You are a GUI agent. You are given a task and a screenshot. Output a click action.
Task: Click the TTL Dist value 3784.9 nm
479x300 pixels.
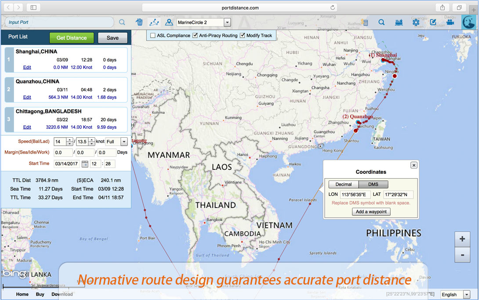pyautogui.click(x=47, y=180)
